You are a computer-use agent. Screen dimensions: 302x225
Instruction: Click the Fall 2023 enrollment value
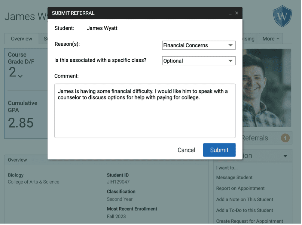pos(116,216)
